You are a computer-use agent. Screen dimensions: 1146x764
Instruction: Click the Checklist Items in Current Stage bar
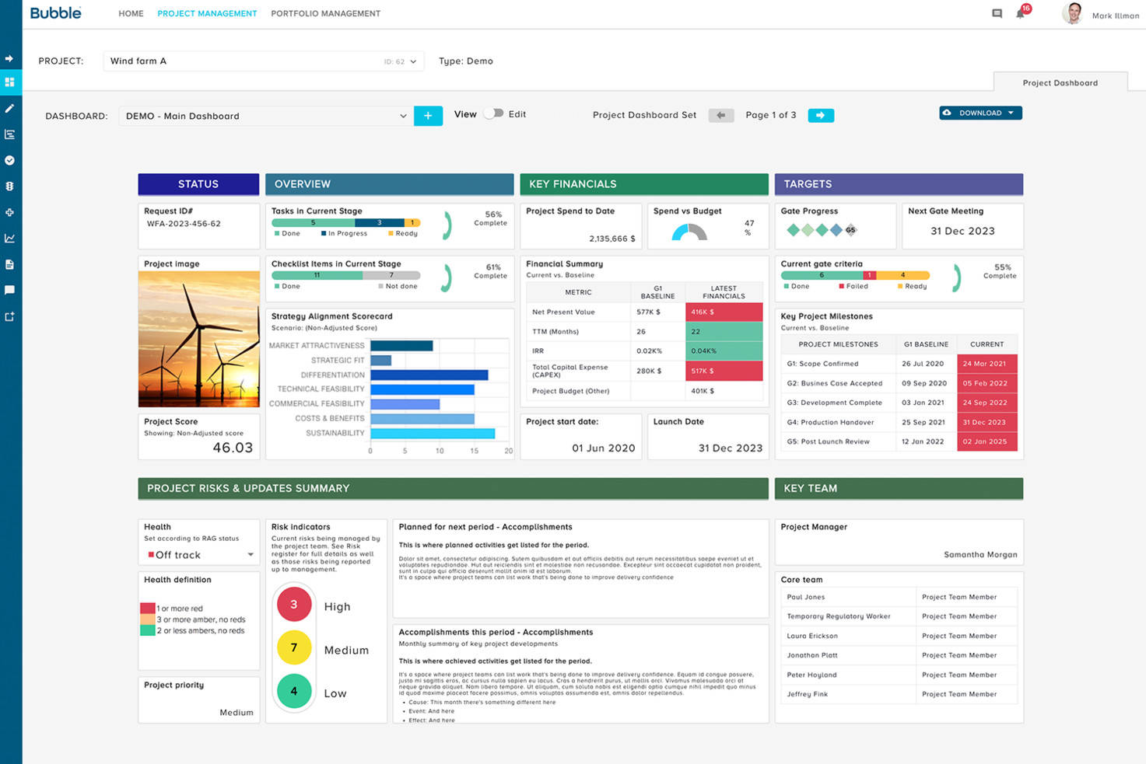(x=346, y=275)
